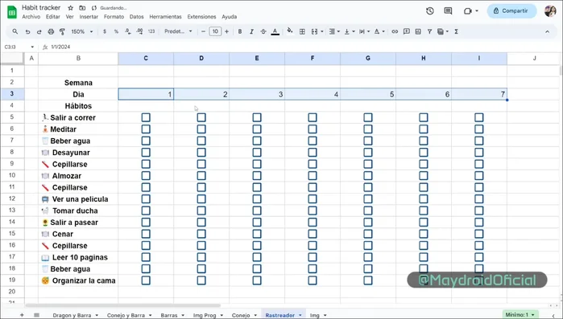Click the merge cells icon

(315, 31)
